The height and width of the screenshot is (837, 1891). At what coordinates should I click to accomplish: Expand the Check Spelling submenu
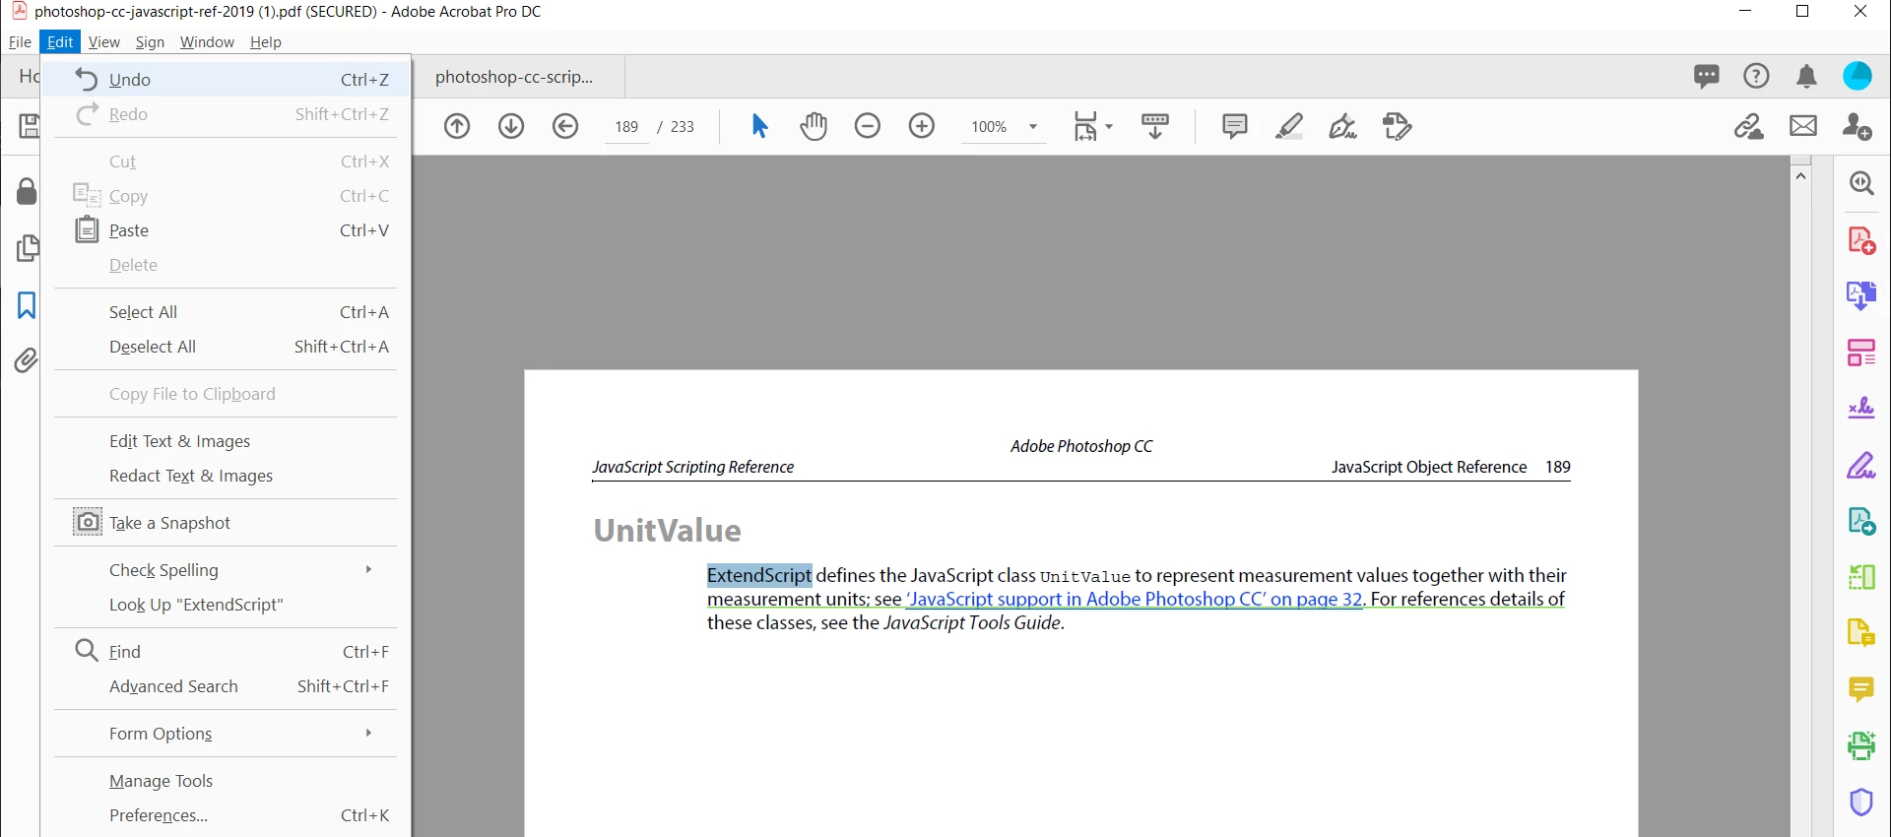[x=226, y=570]
